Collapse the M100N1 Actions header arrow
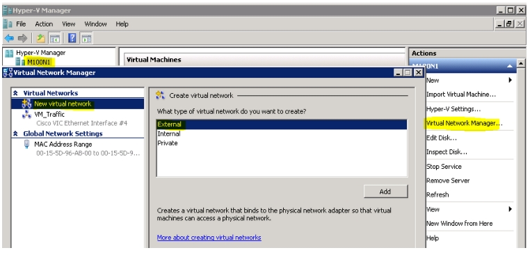530x264 pixels. pyautogui.click(x=509, y=67)
